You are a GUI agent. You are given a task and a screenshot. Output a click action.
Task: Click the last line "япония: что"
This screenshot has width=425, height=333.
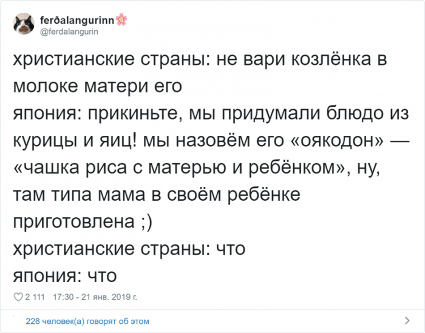(x=65, y=276)
